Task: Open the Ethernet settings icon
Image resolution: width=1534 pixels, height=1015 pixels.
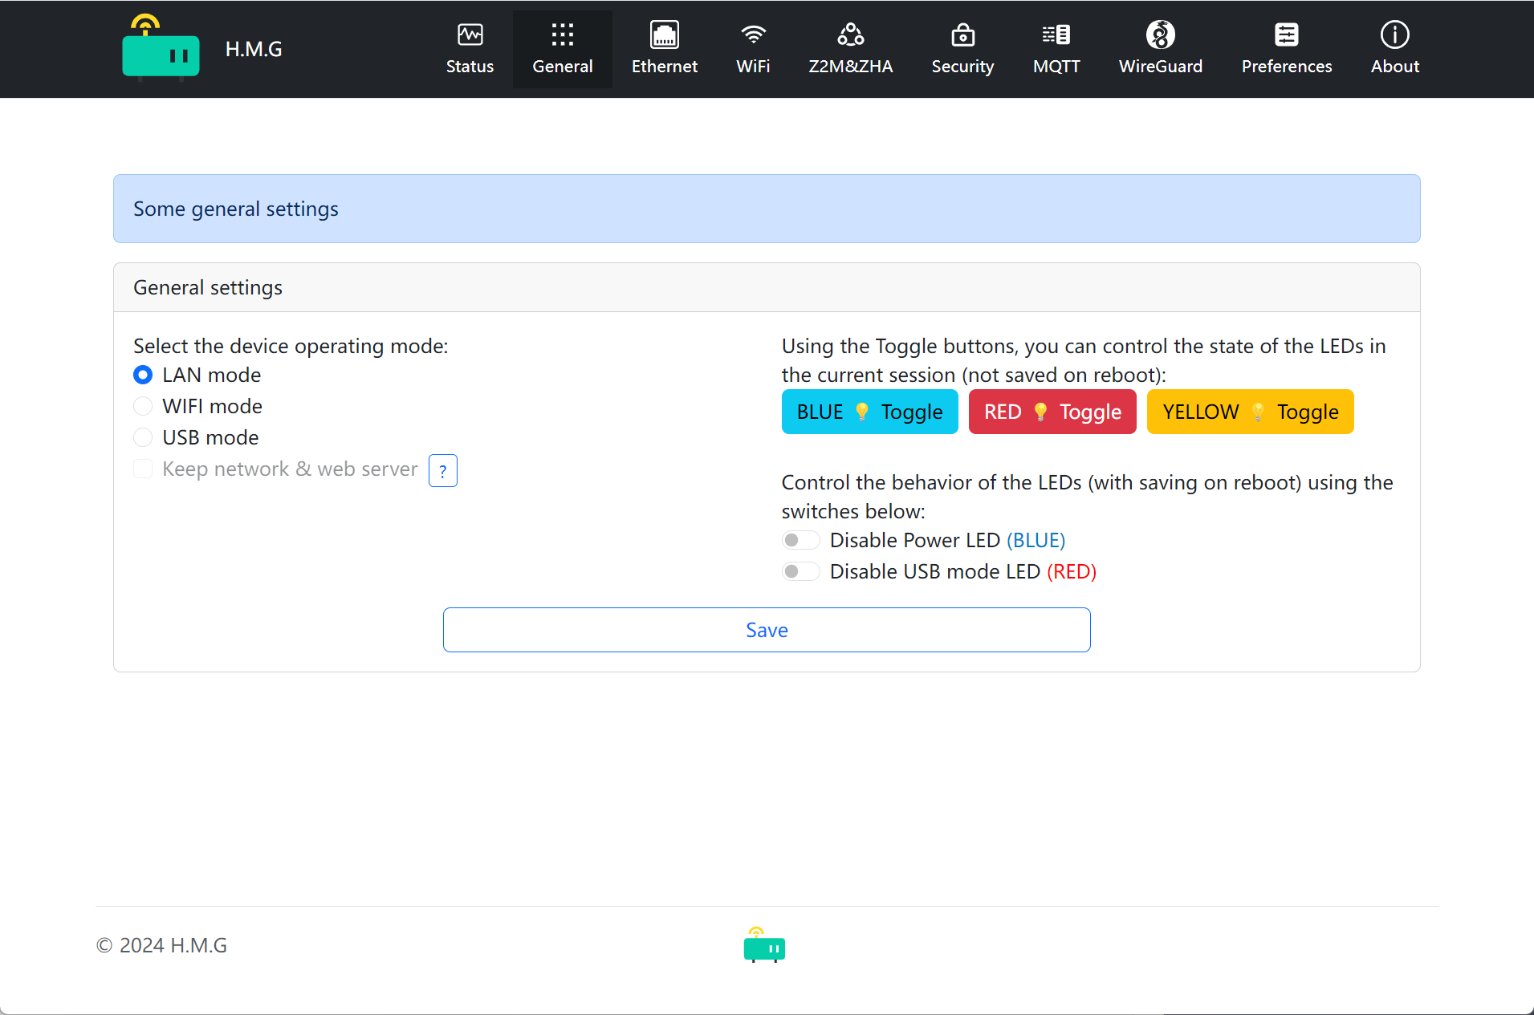Action: click(664, 35)
